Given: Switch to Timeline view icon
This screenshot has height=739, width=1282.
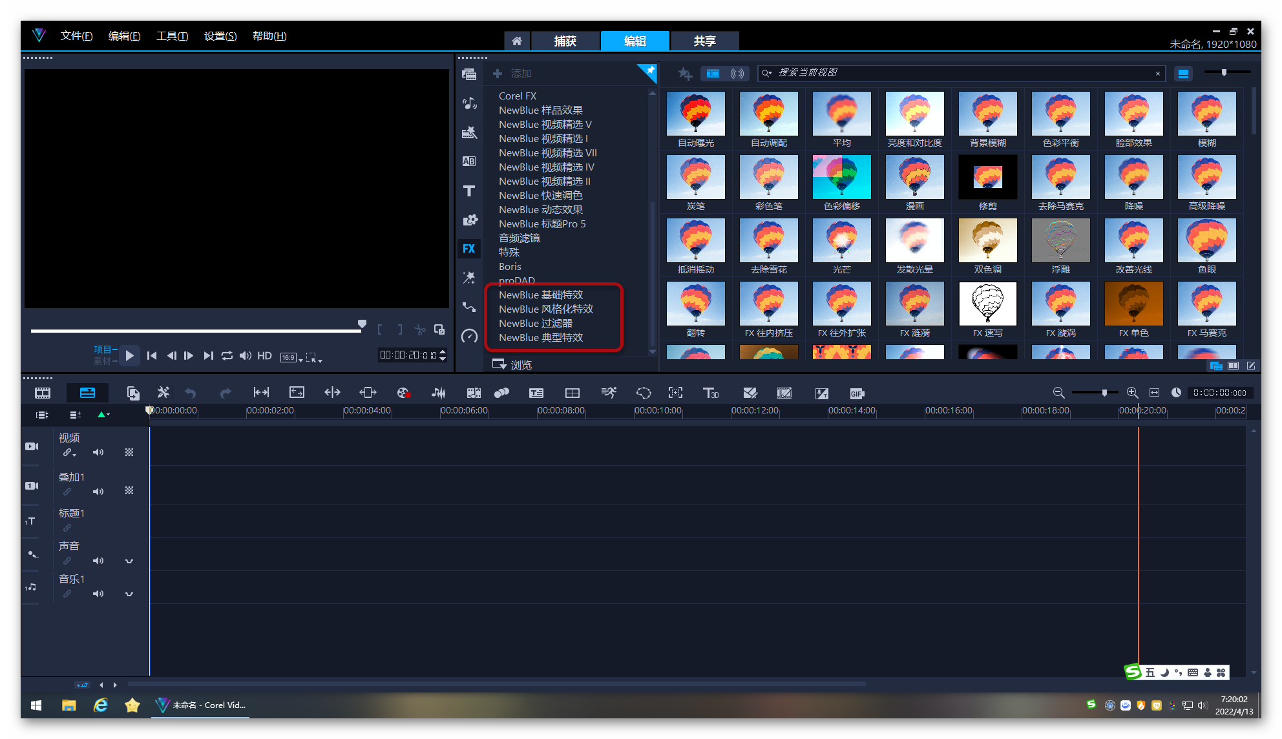Looking at the screenshot, I should 87,393.
